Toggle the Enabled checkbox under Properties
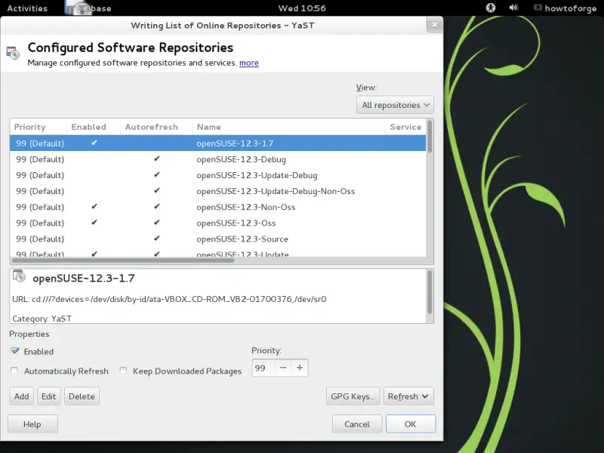The height and width of the screenshot is (453, 604). [x=14, y=351]
